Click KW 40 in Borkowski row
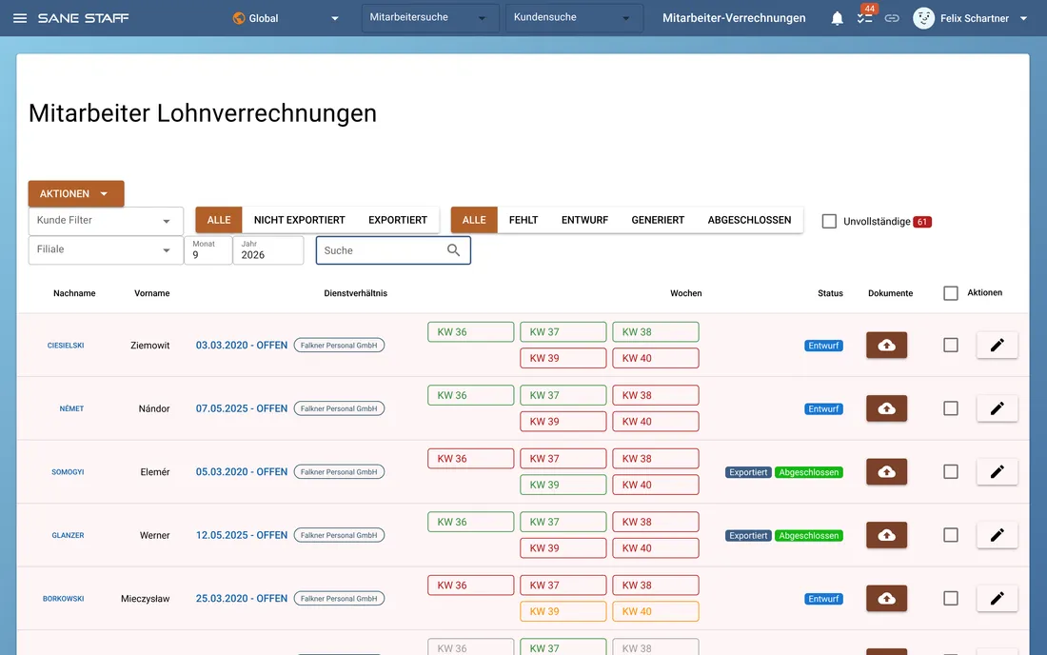1047x655 pixels. coord(656,611)
